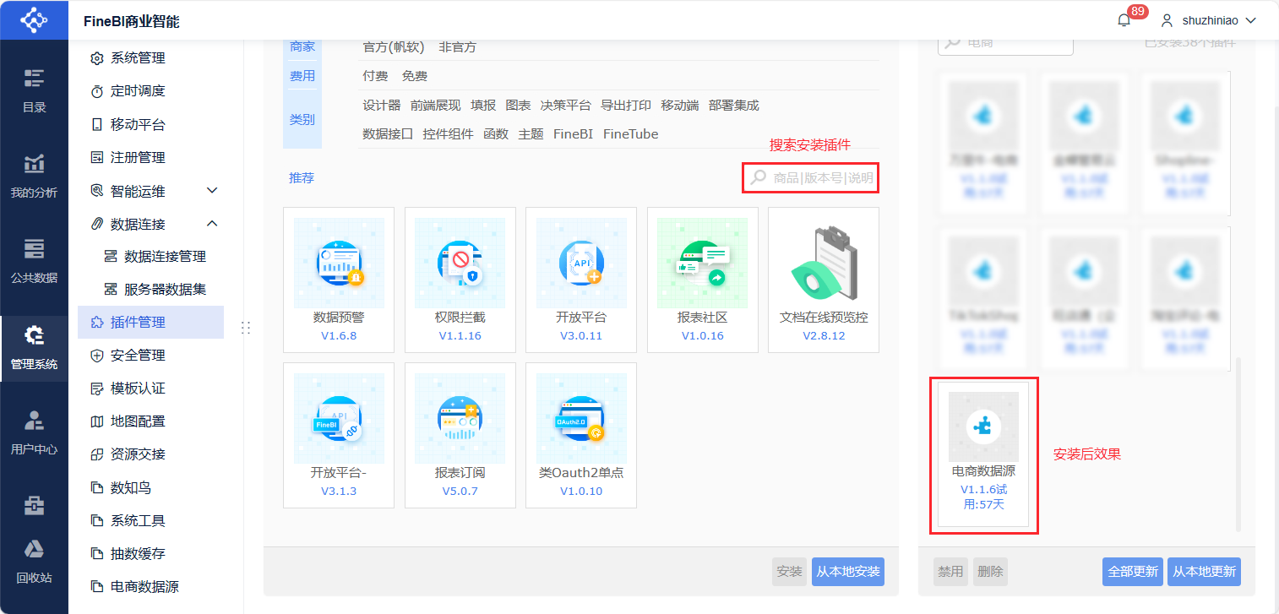Open 移动平台 in the management menu
This screenshot has height=614, width=1279.
(150, 125)
